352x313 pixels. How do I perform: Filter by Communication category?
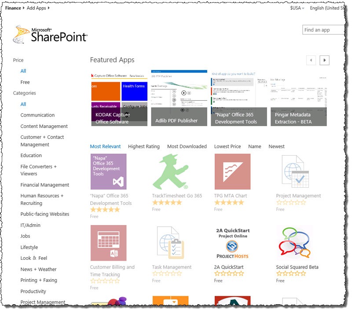37,115
